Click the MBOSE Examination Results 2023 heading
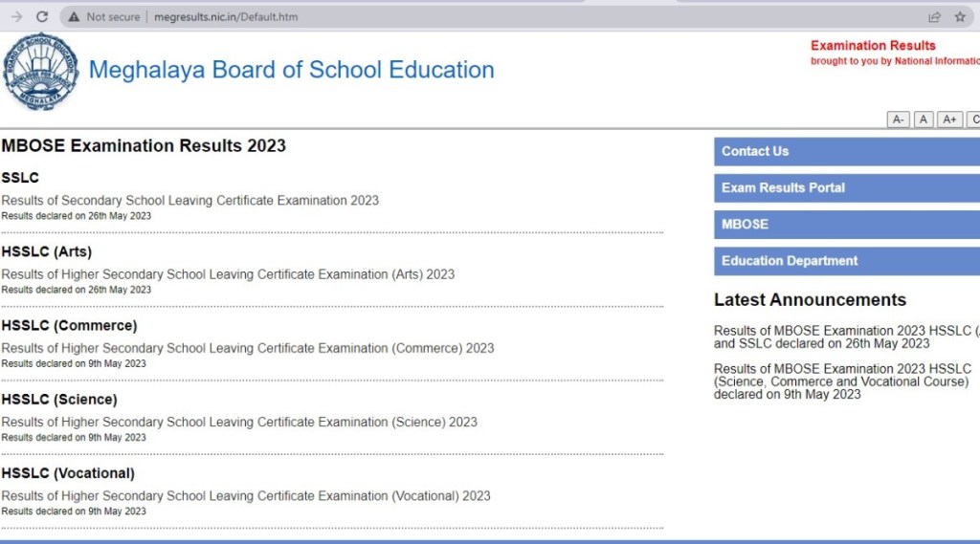980x544 pixels. click(144, 145)
